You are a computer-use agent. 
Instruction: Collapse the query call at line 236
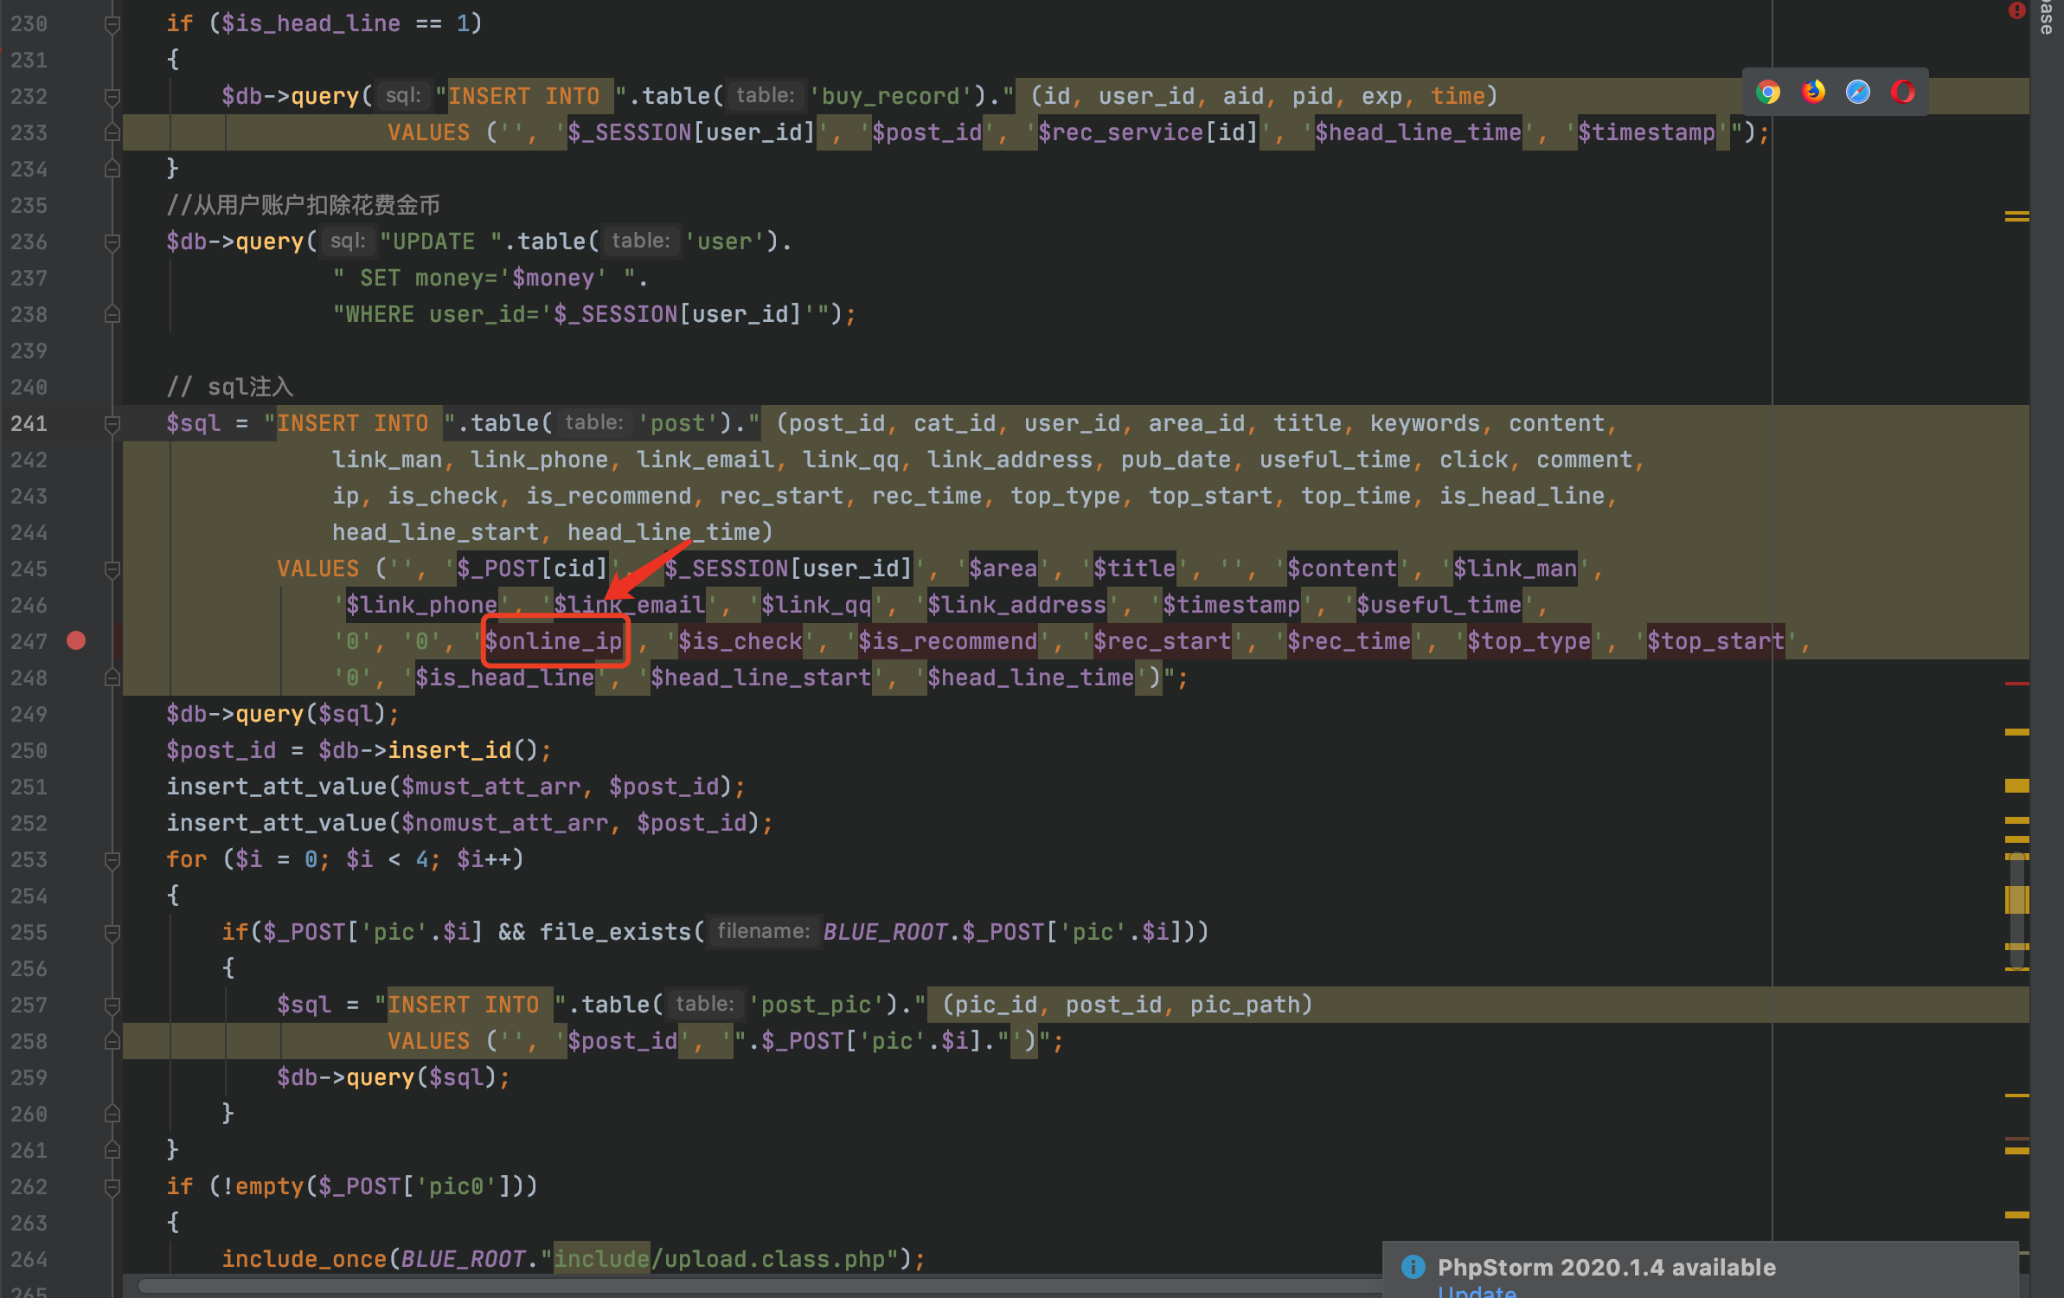pos(112,242)
